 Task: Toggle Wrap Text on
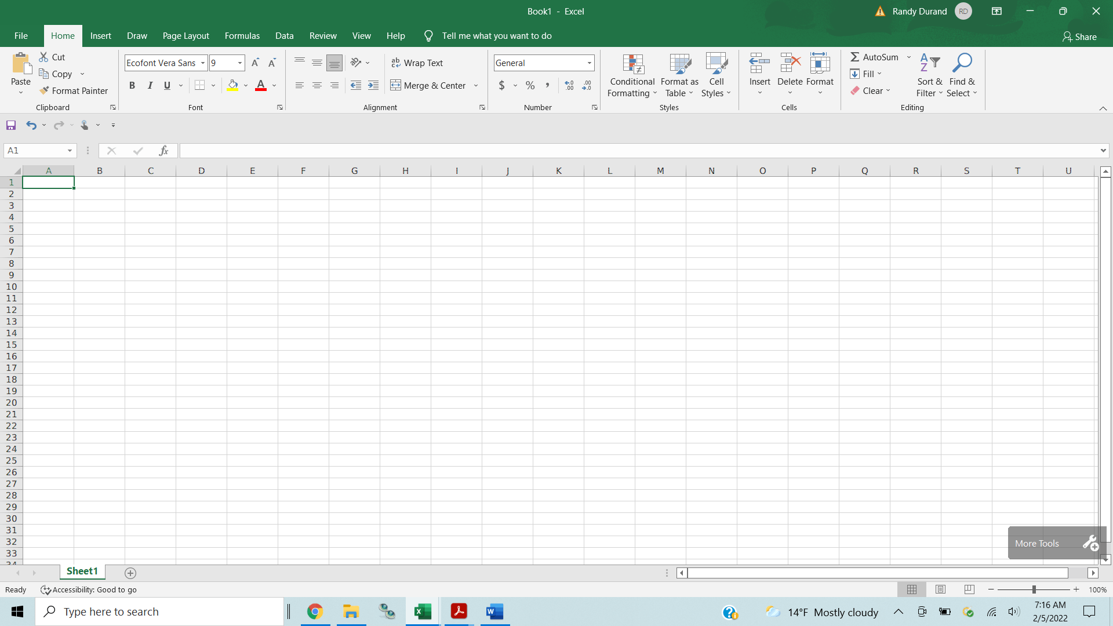[417, 63]
